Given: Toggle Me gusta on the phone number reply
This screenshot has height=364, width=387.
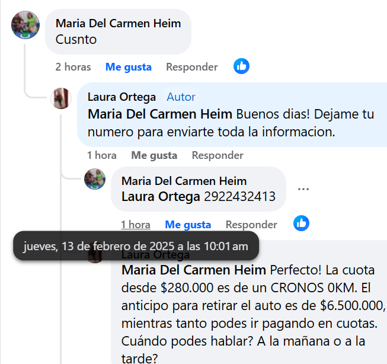Looking at the screenshot, I should tap(188, 225).
